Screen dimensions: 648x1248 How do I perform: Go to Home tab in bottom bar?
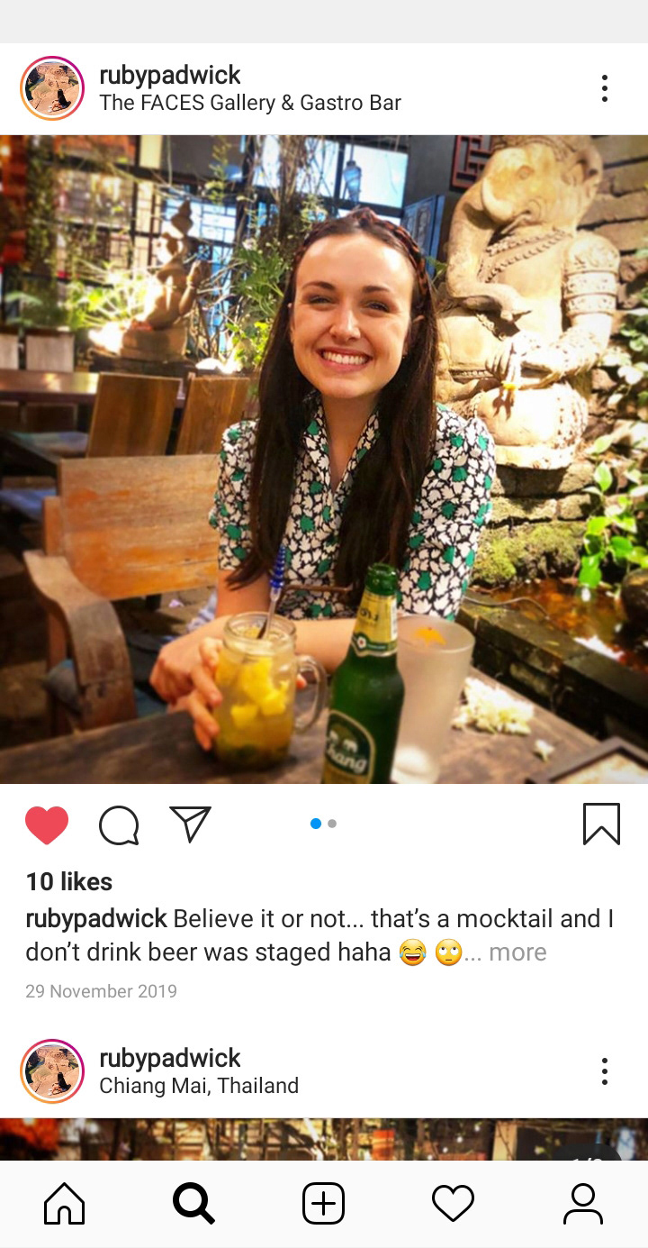point(65,1204)
